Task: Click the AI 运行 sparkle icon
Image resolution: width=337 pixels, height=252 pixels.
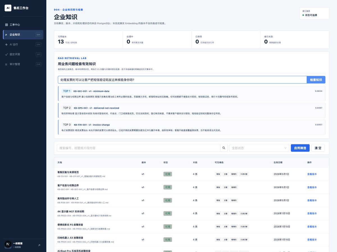Action: pyautogui.click(x=6, y=45)
